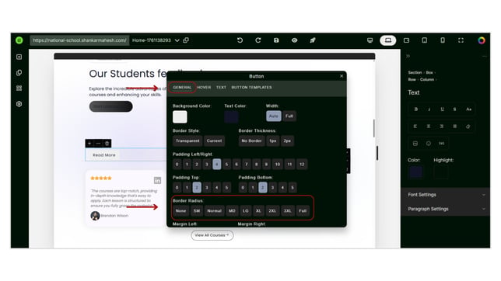Set Padding Left/Right to 12
501x281 pixels.
[x=302, y=165]
